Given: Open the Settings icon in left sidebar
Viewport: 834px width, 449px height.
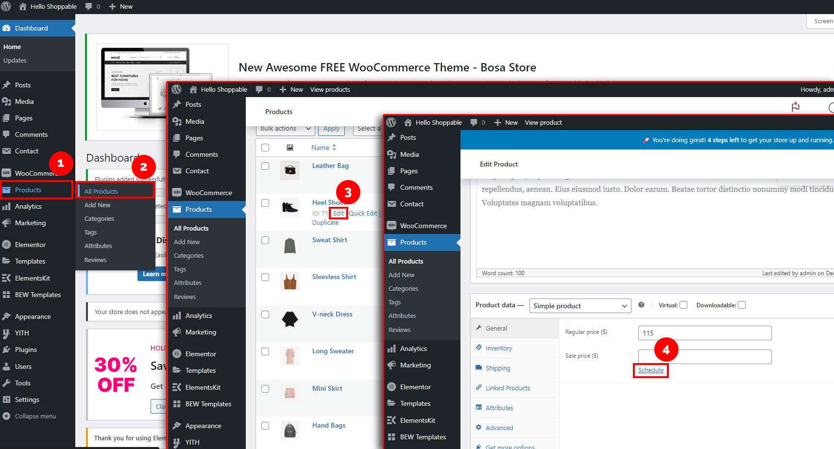Looking at the screenshot, I should click(x=6, y=399).
